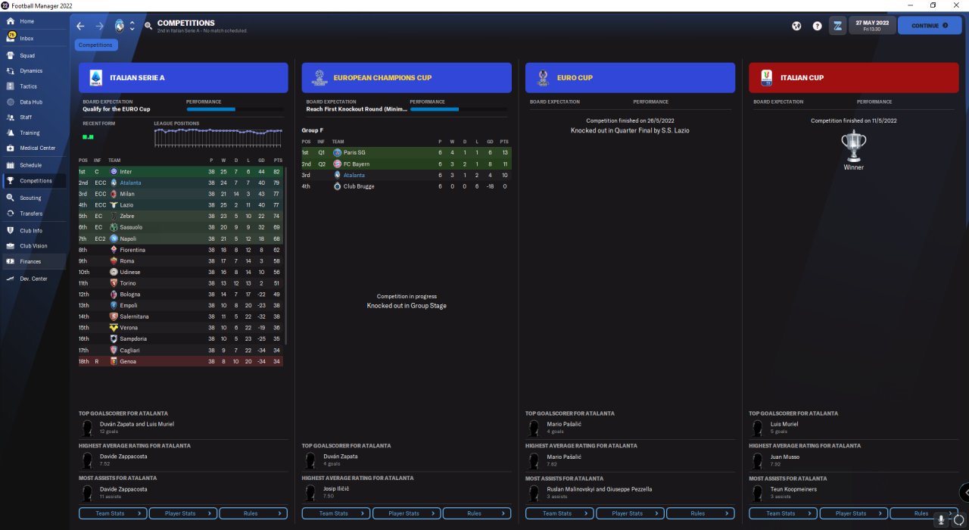Click the Italian Cup trophy logo
This screenshot has height=530, width=969.
coord(766,77)
